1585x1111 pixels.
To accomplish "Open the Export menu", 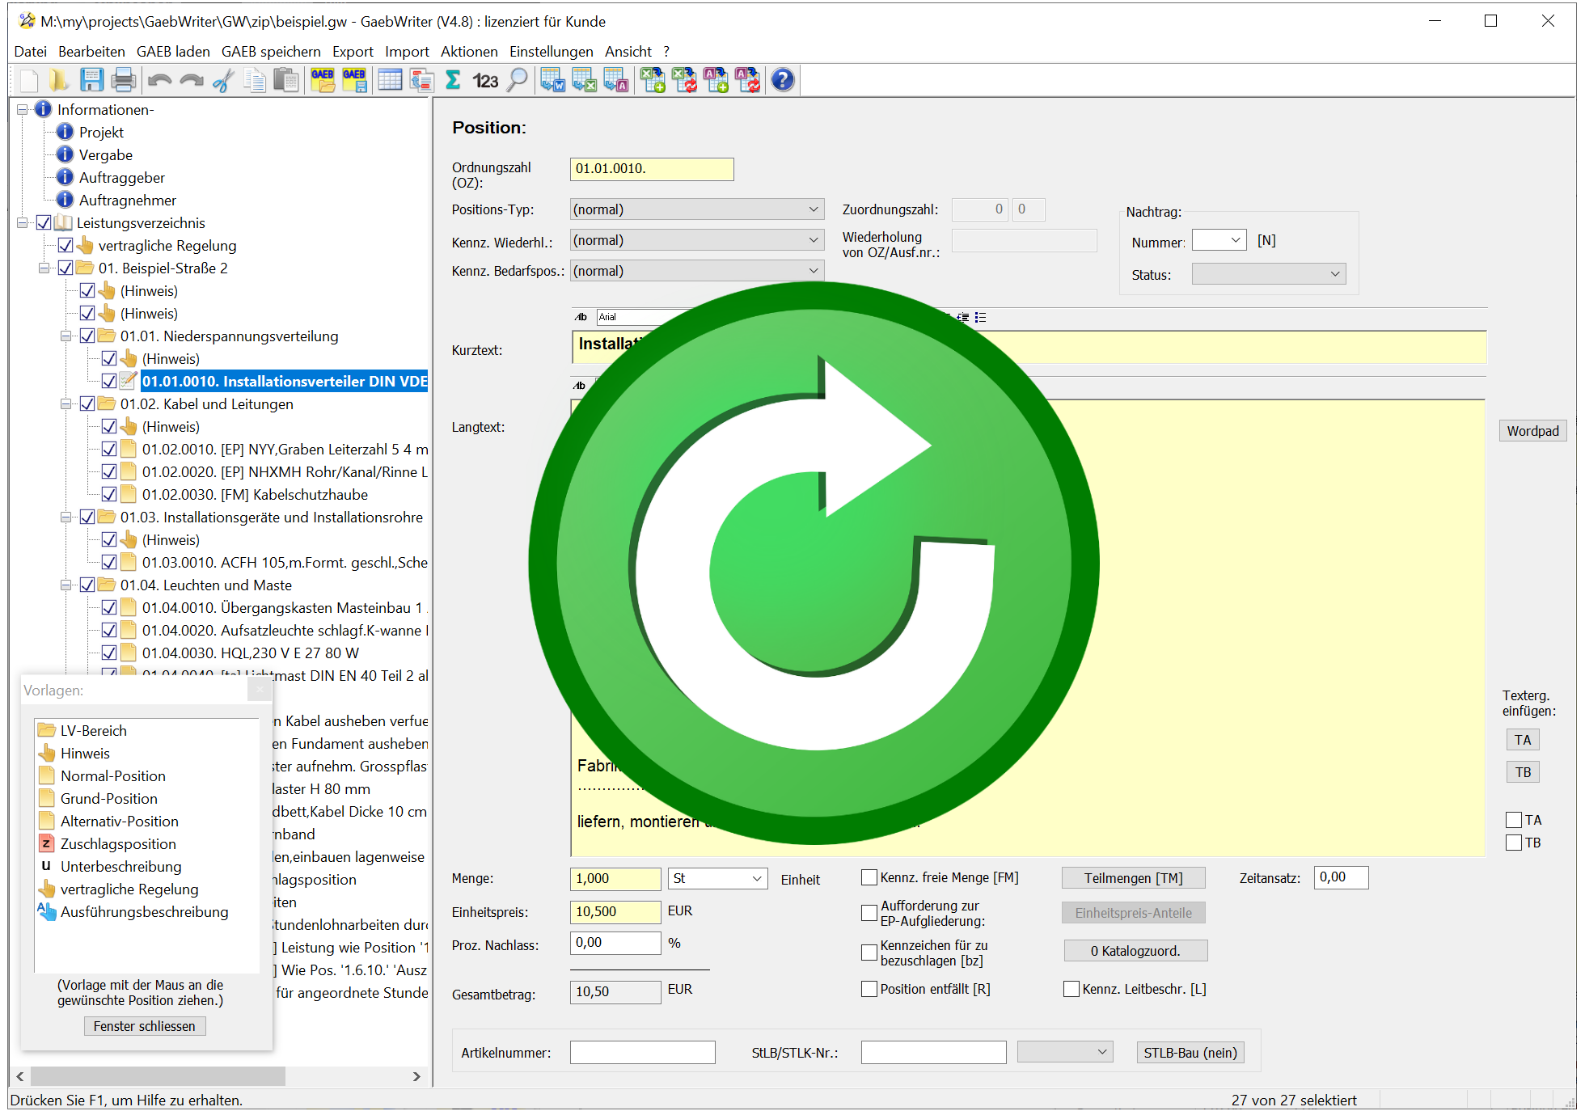I will 353,52.
